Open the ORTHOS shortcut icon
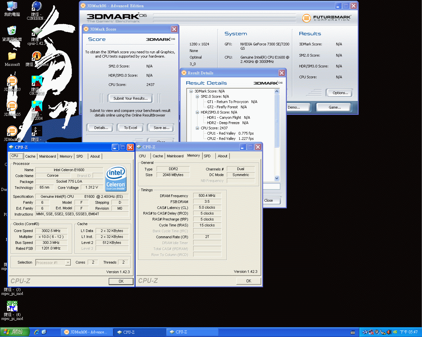This screenshot has height=337, width=422. 37,85
